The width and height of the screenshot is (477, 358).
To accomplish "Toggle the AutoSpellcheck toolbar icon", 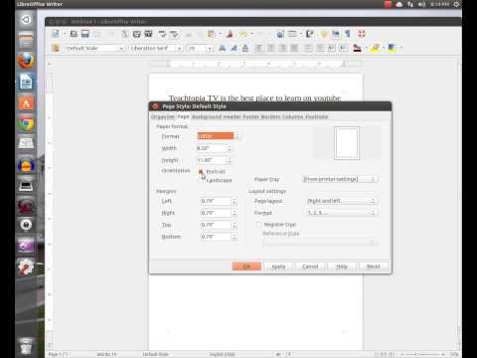I will click(x=174, y=34).
